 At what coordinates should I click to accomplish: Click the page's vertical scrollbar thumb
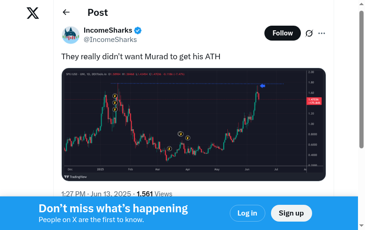[x=361, y=79]
